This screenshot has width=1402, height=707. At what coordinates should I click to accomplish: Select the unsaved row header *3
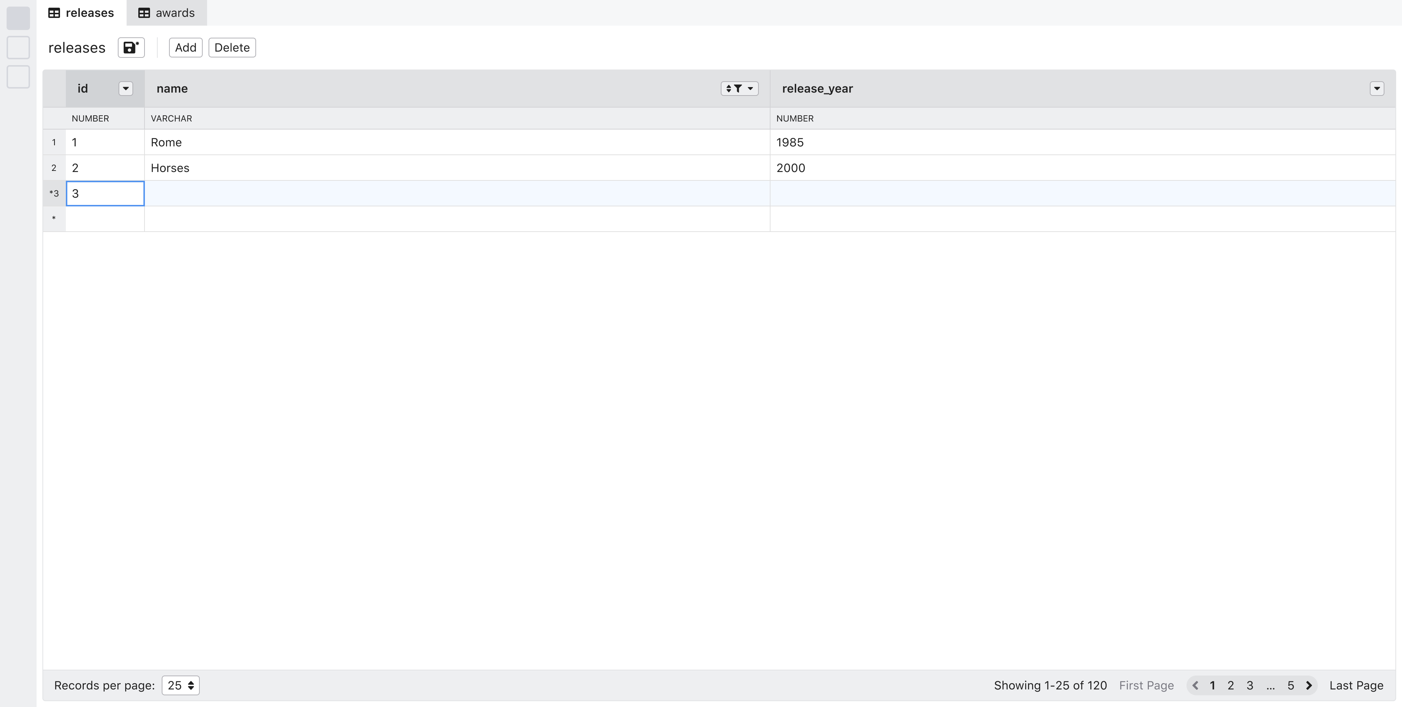[x=54, y=193]
